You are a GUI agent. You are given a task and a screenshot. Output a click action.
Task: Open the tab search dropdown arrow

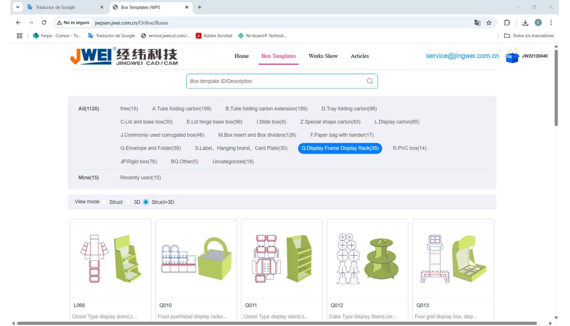click(17, 7)
